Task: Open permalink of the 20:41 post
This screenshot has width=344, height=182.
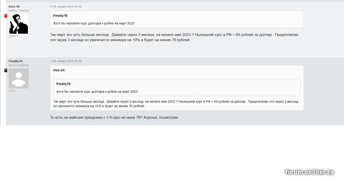Action: point(66,7)
